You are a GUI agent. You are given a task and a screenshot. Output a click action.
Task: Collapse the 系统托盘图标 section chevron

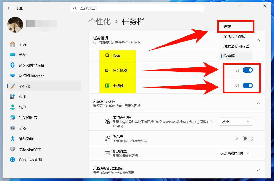tap(258, 103)
